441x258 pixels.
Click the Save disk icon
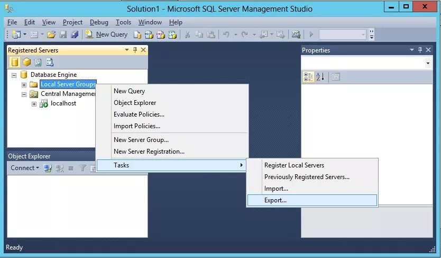point(63,34)
